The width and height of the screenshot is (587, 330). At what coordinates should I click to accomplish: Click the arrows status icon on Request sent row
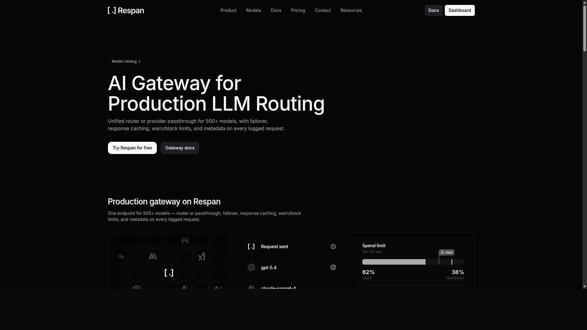333,247
